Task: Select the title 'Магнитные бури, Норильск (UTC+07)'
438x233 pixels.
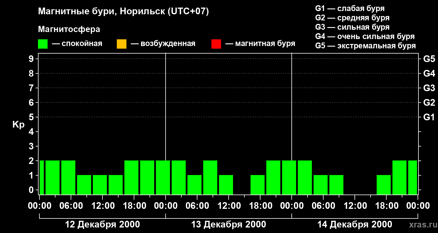Action: click(124, 12)
